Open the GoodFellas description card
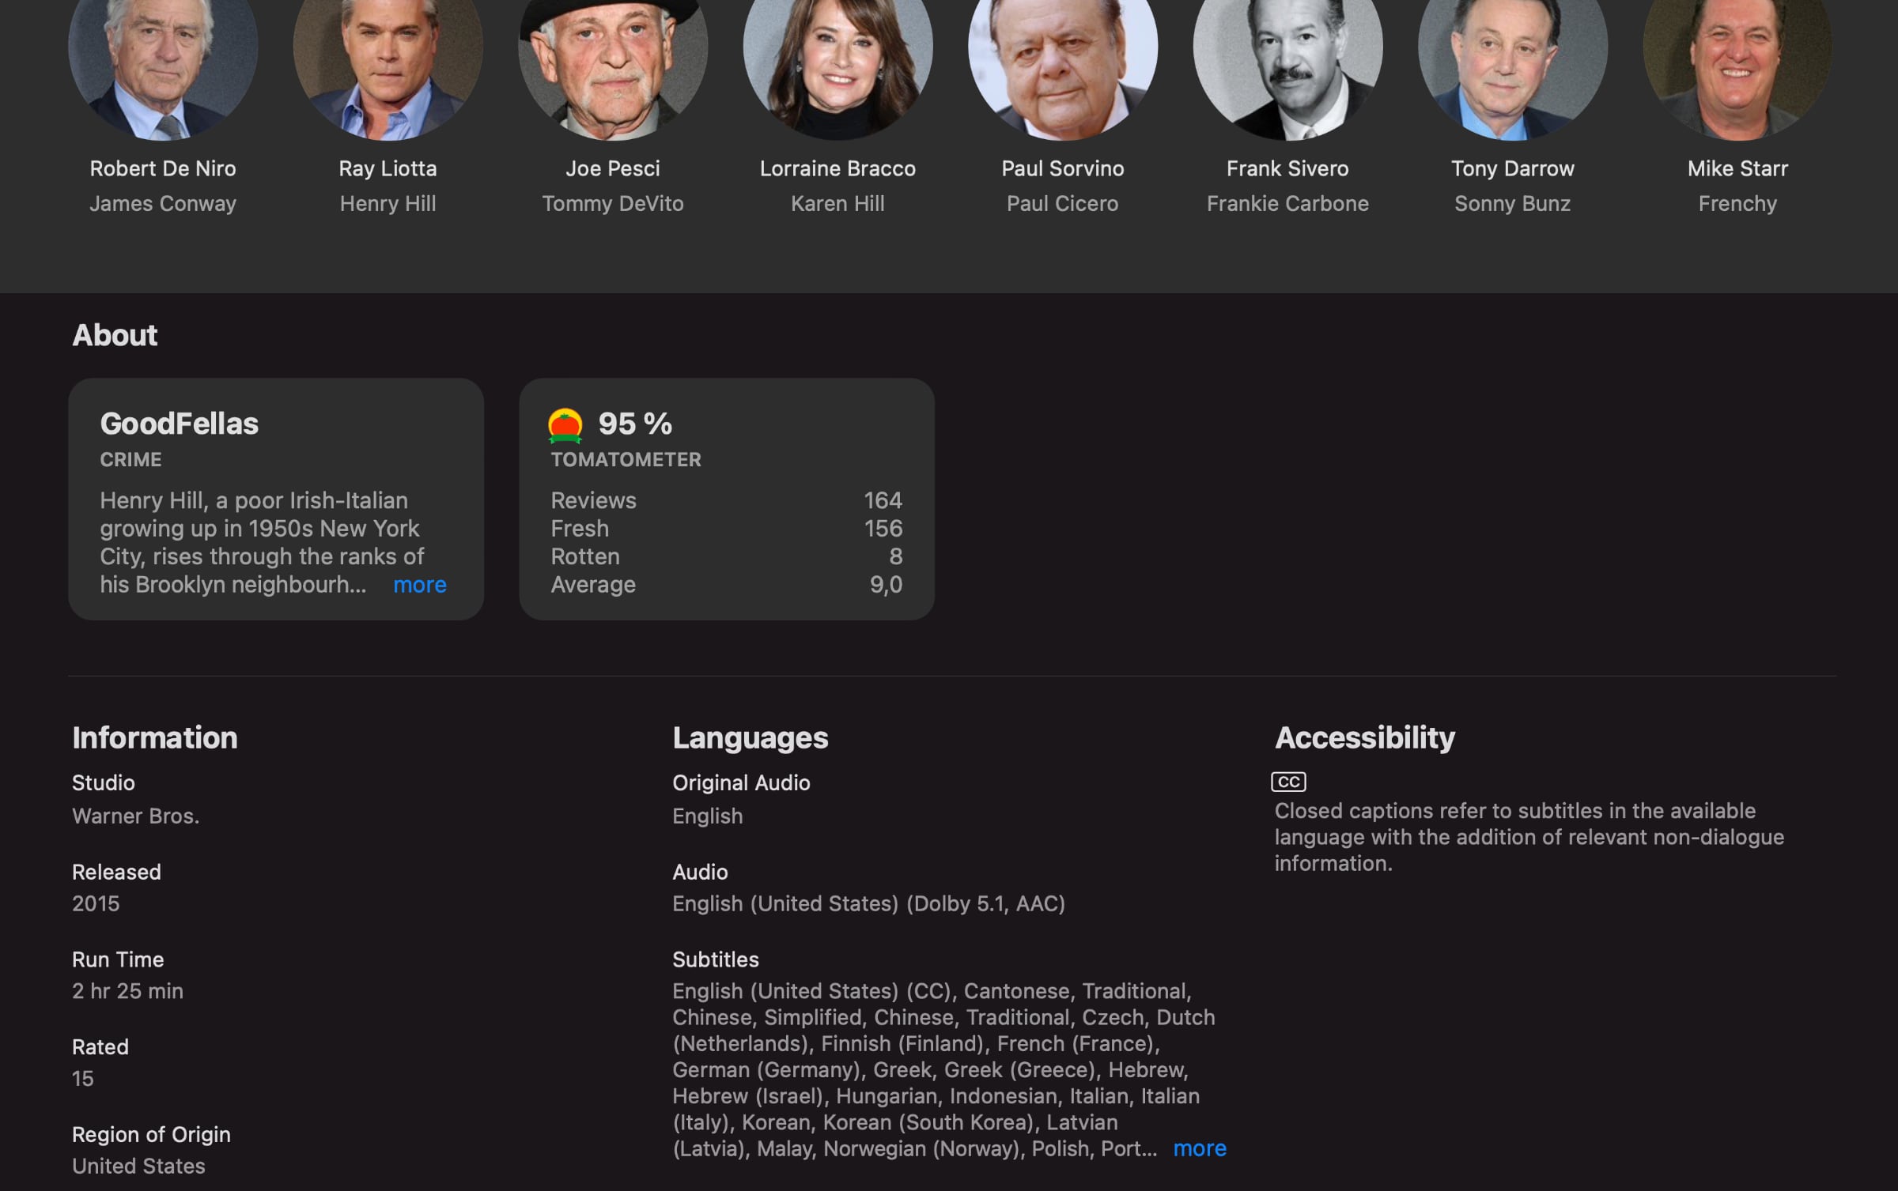The width and height of the screenshot is (1898, 1191). pos(276,499)
